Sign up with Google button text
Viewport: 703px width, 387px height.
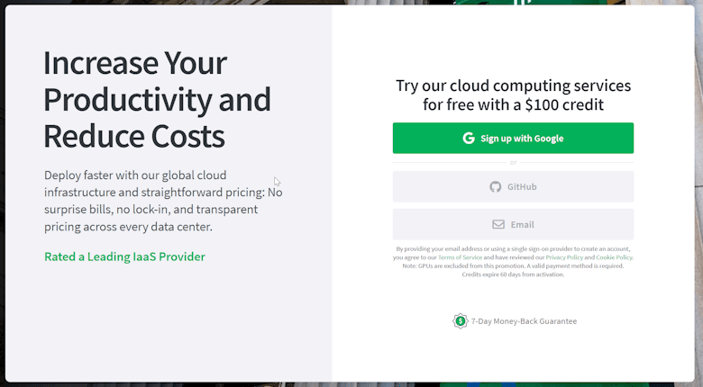[x=522, y=139]
